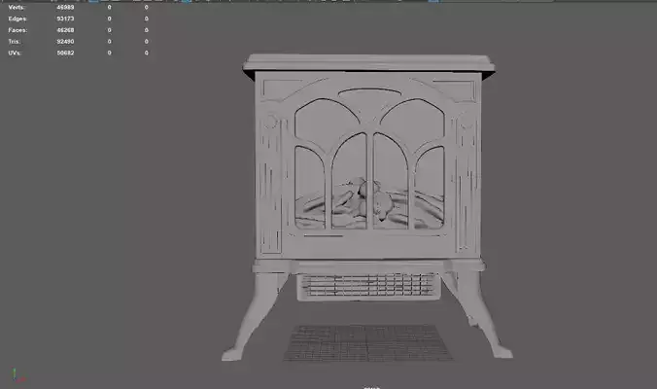Click the total vertex count beside Verts

(x=65, y=7)
